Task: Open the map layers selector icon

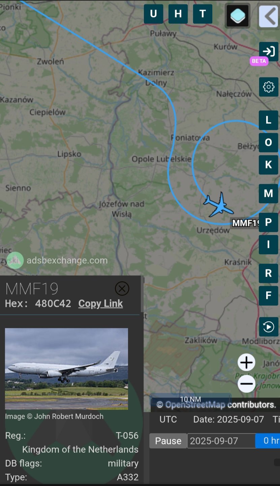Action: [x=237, y=16]
